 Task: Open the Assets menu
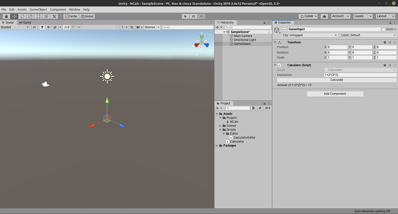22,10
